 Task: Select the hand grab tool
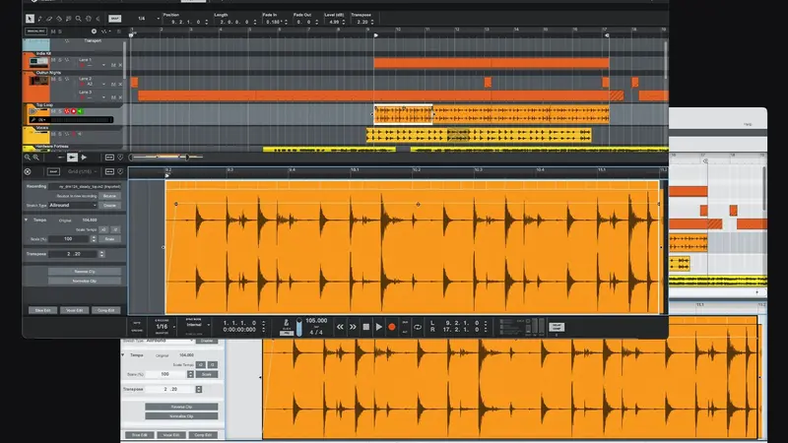point(88,19)
